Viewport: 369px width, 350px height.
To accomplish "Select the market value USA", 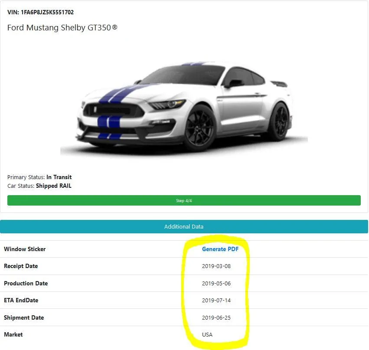I will click(207, 335).
